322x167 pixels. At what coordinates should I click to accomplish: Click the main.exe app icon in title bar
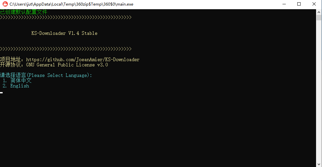pos(5,4)
